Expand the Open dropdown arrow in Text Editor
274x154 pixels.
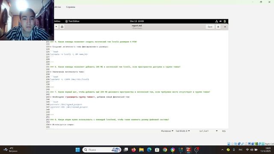tap(56, 27)
